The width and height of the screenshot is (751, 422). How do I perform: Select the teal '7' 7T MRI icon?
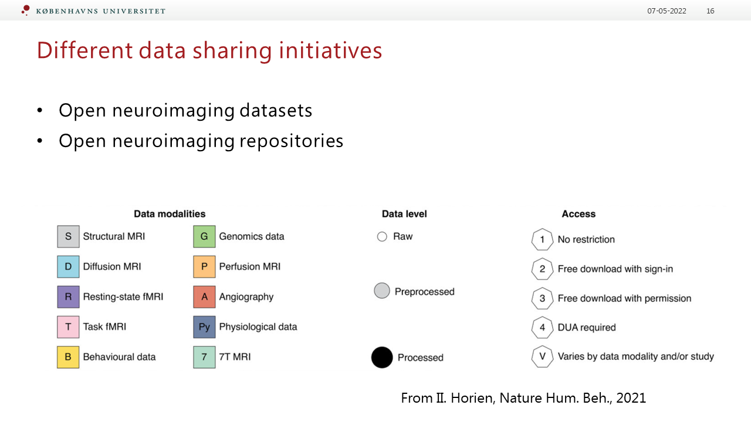point(204,357)
